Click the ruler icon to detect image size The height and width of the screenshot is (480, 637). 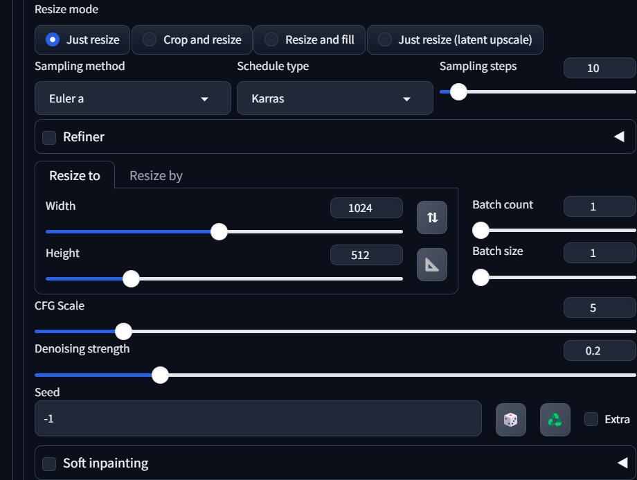432,265
